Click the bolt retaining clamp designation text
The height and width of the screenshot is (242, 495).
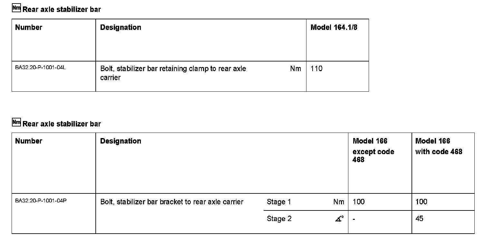[173, 73]
